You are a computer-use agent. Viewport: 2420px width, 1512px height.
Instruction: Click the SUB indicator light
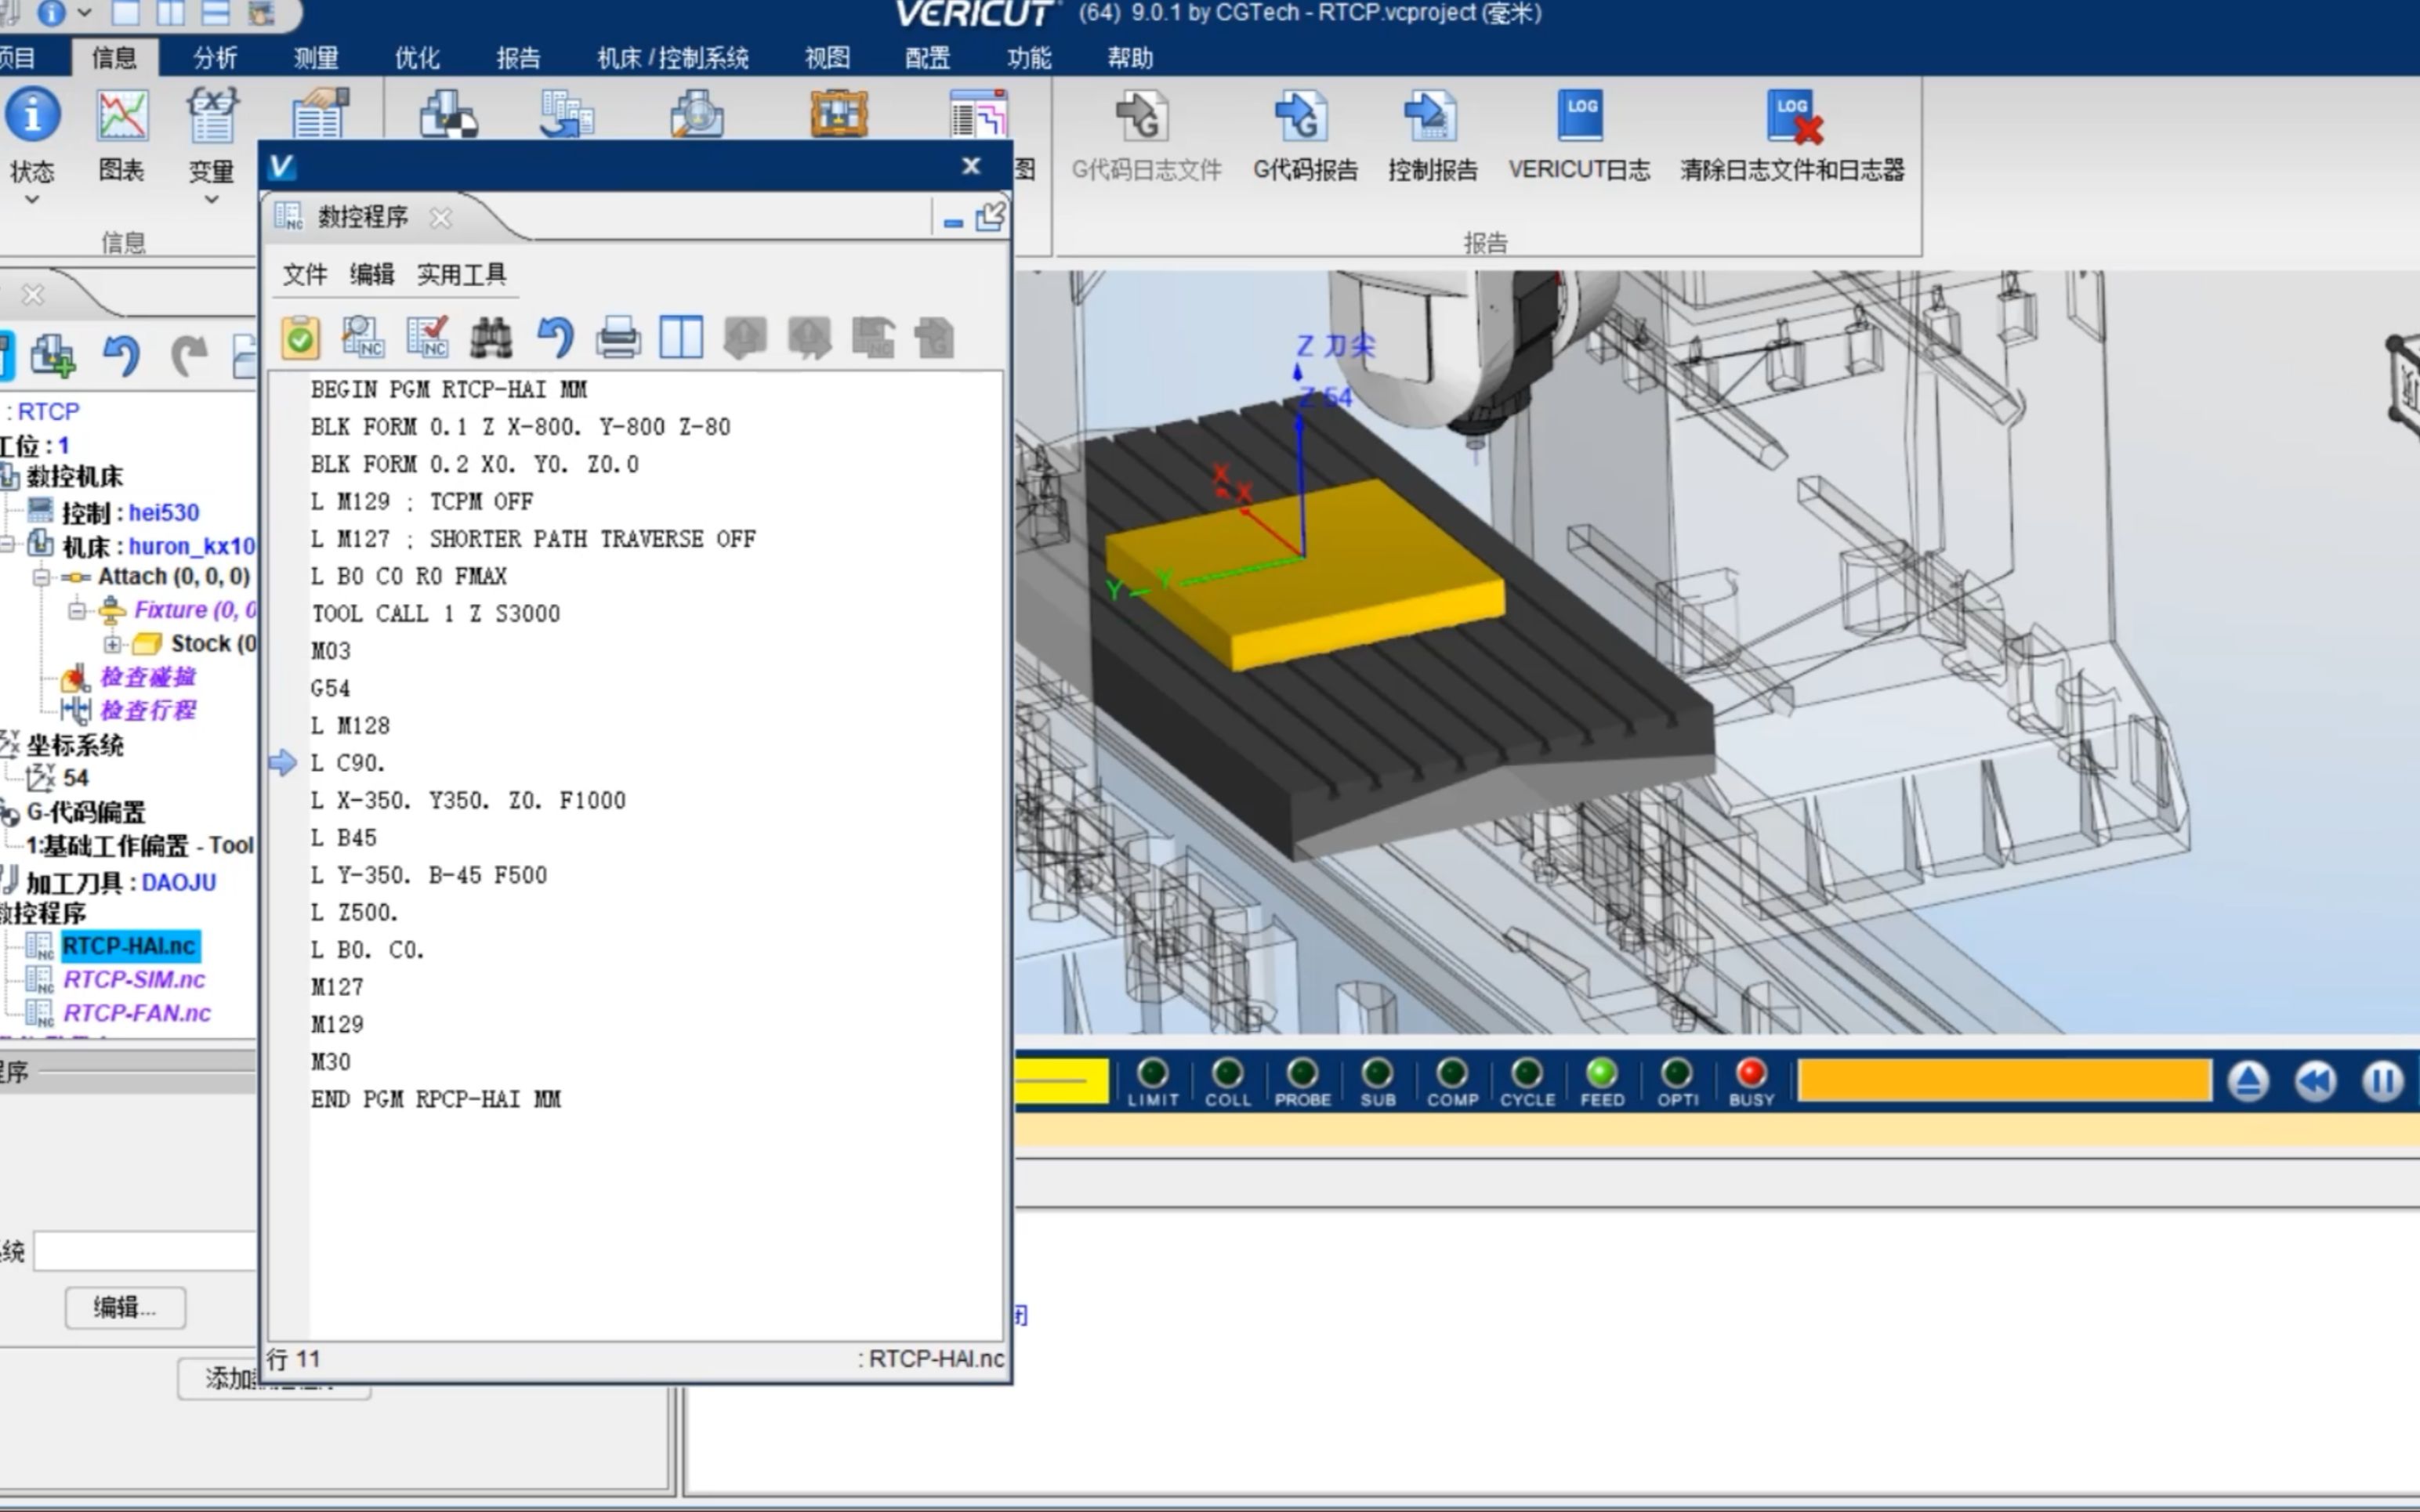[1377, 1072]
